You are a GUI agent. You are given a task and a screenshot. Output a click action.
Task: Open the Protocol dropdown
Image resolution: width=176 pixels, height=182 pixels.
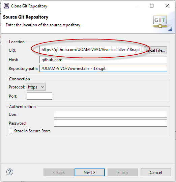[36, 87]
